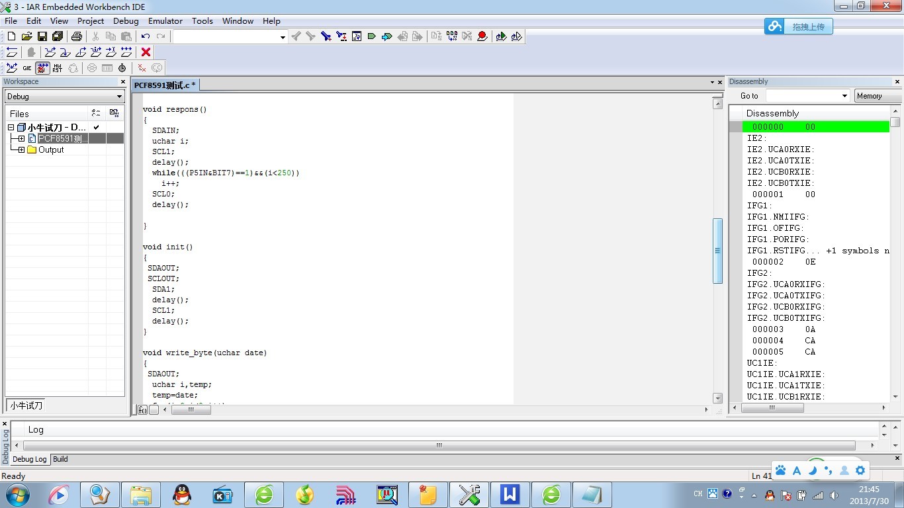Click the GIE emulator toolbar icon
This screenshot has width=904, height=508.
point(27,67)
